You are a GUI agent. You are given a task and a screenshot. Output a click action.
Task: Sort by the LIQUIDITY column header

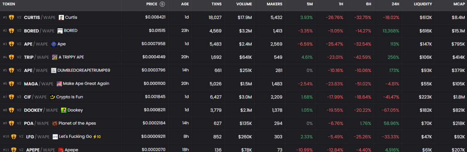pyautogui.click(x=422, y=4)
